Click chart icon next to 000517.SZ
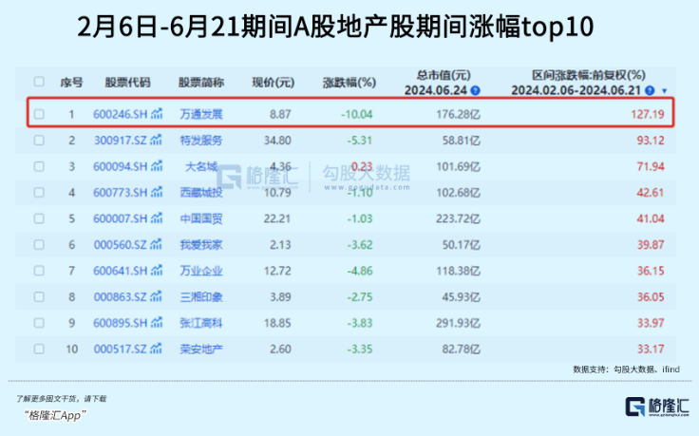This screenshot has height=436, width=699. (x=157, y=347)
